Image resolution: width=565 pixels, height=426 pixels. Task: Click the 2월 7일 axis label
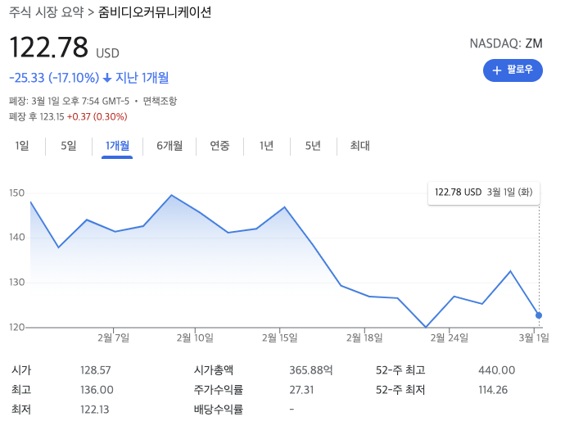tap(114, 338)
